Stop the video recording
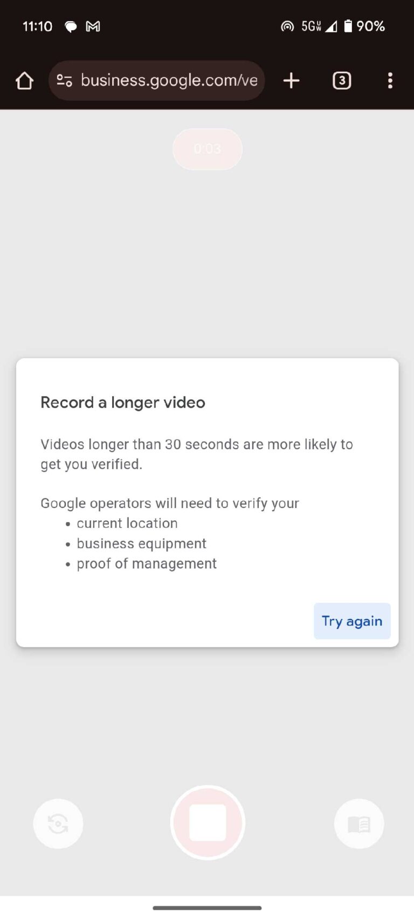 click(x=208, y=823)
